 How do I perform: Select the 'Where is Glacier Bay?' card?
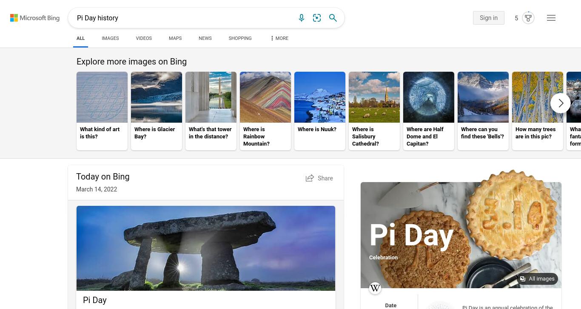click(157, 111)
